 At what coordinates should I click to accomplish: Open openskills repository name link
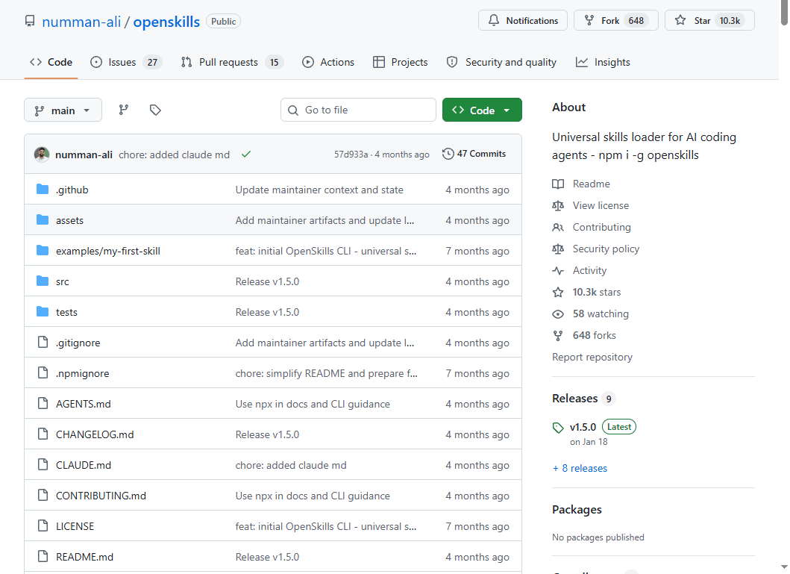click(x=166, y=22)
